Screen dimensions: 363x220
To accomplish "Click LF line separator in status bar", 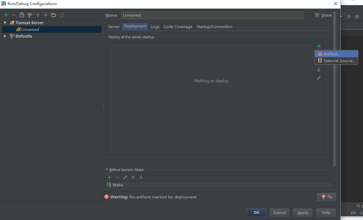I will coord(353,213).
